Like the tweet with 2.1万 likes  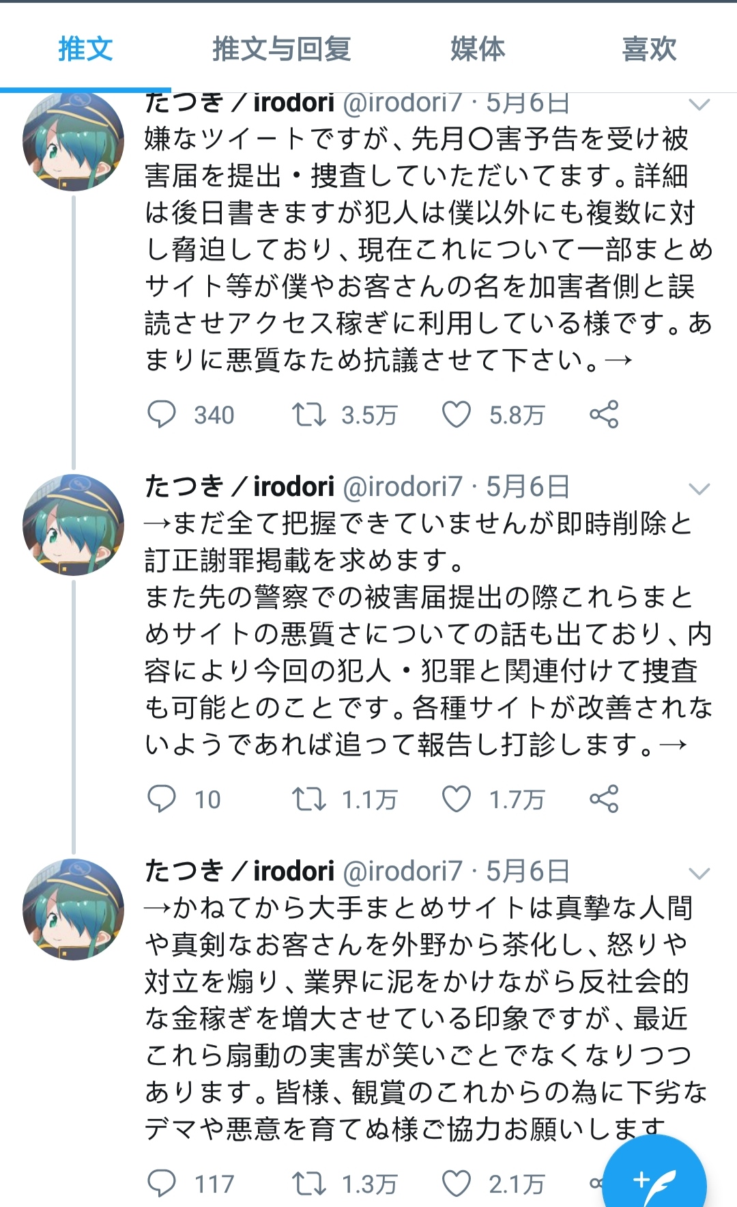coord(457,1184)
